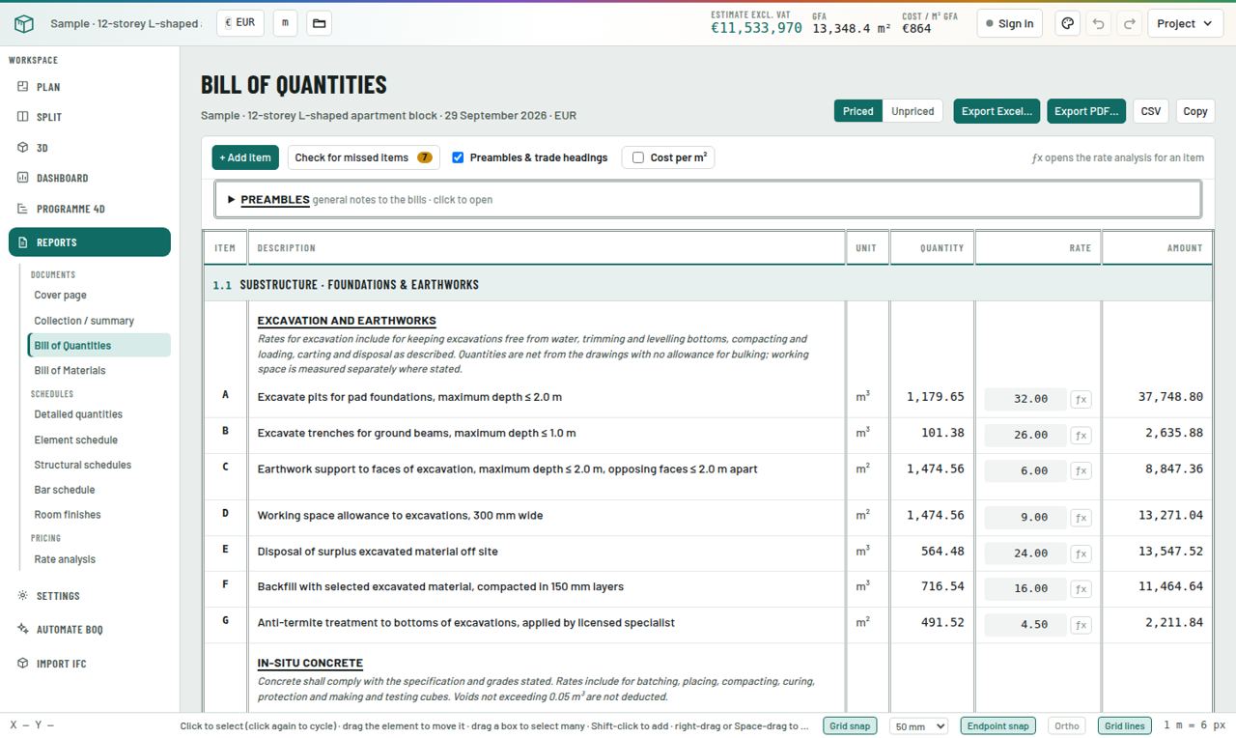Edit the 4.50 rate for anti-termite treatment
1236x738 pixels.
coord(1025,625)
